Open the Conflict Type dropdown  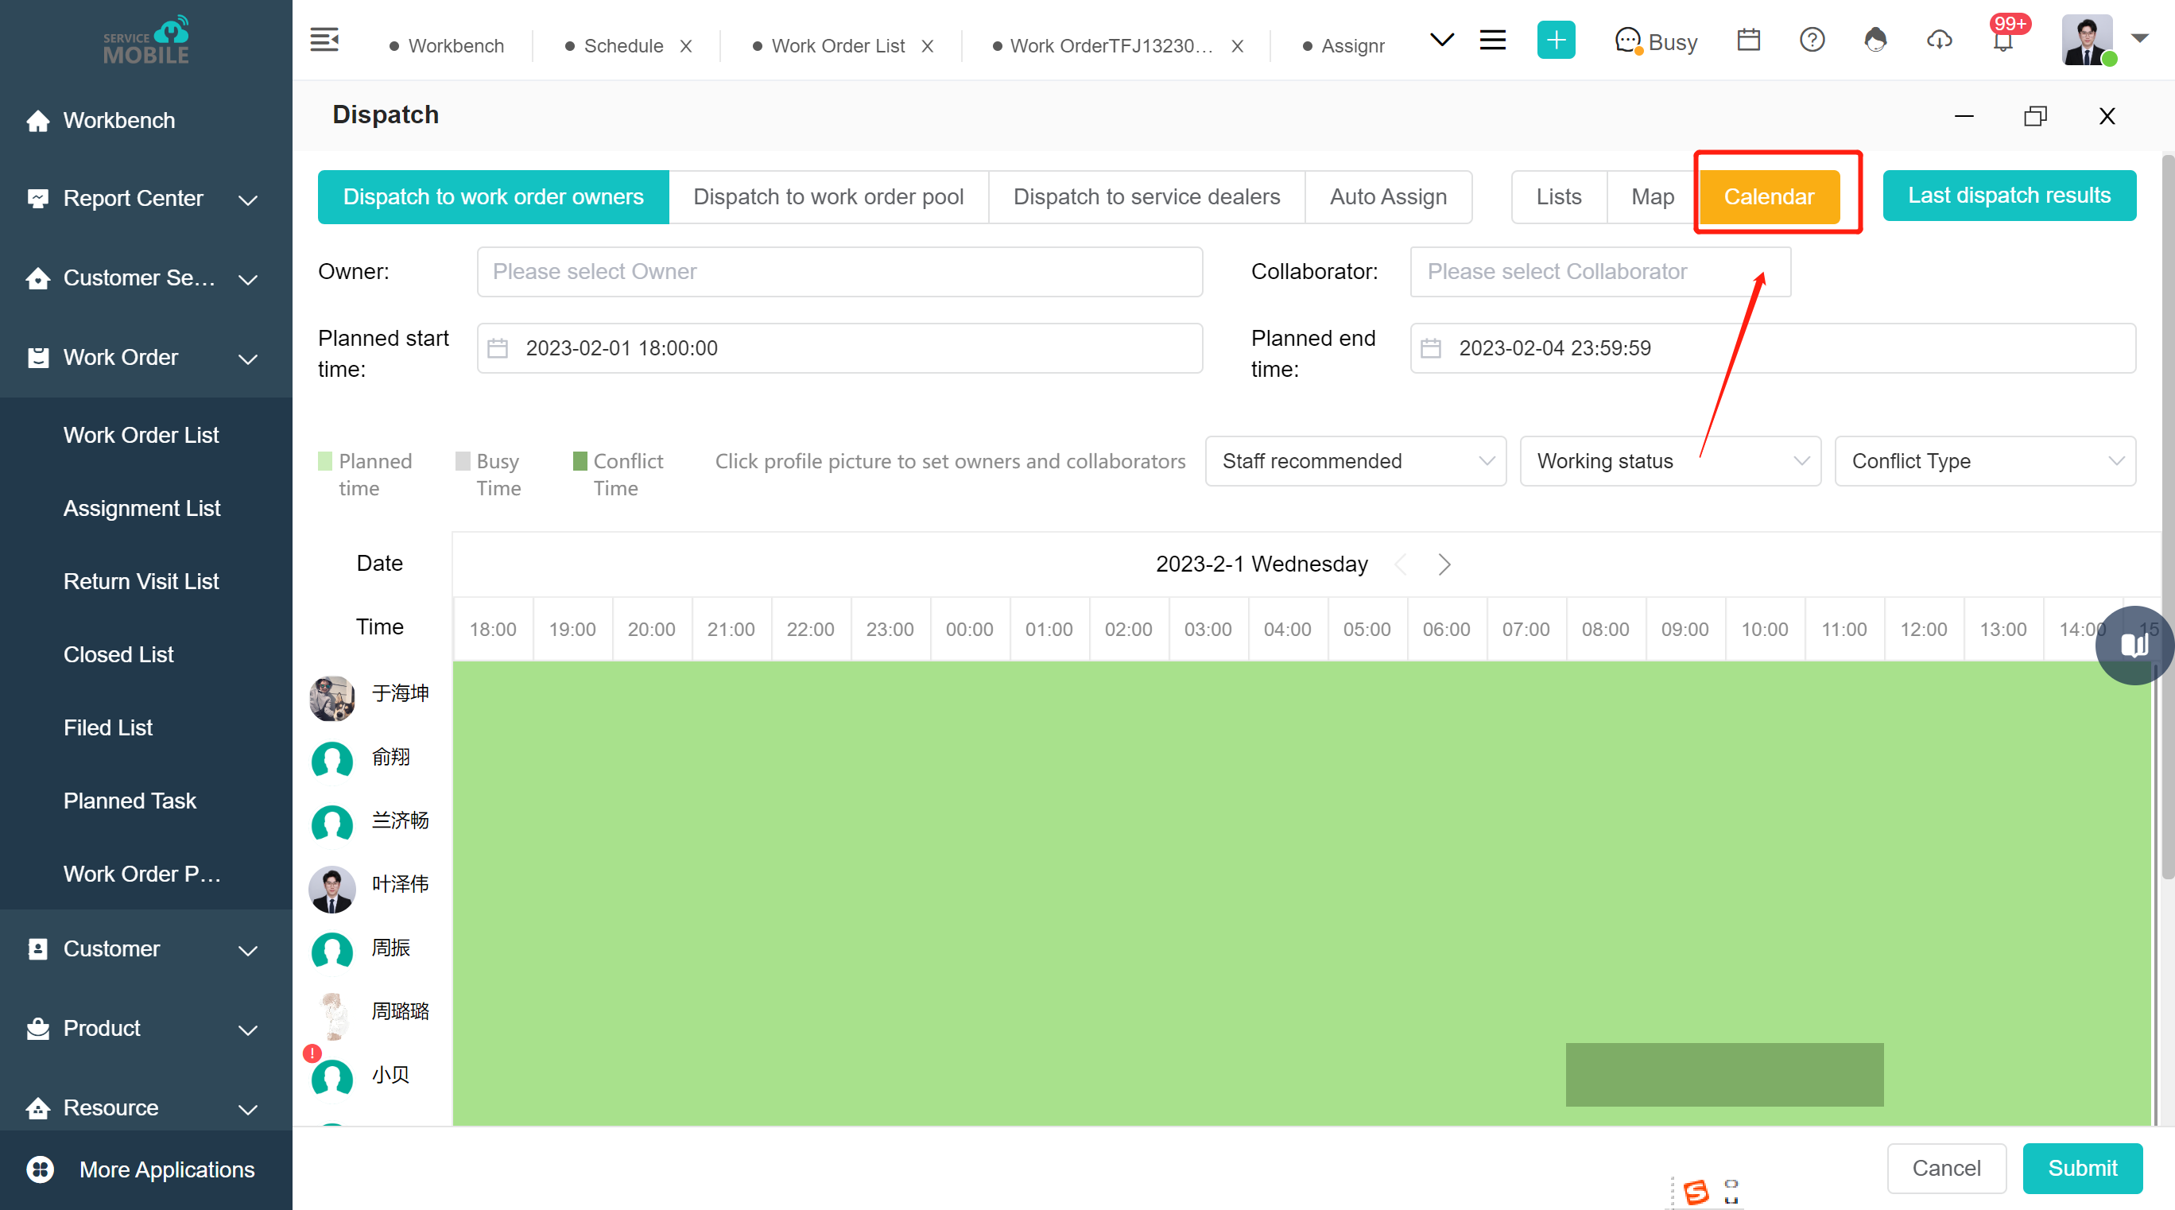coord(1985,461)
